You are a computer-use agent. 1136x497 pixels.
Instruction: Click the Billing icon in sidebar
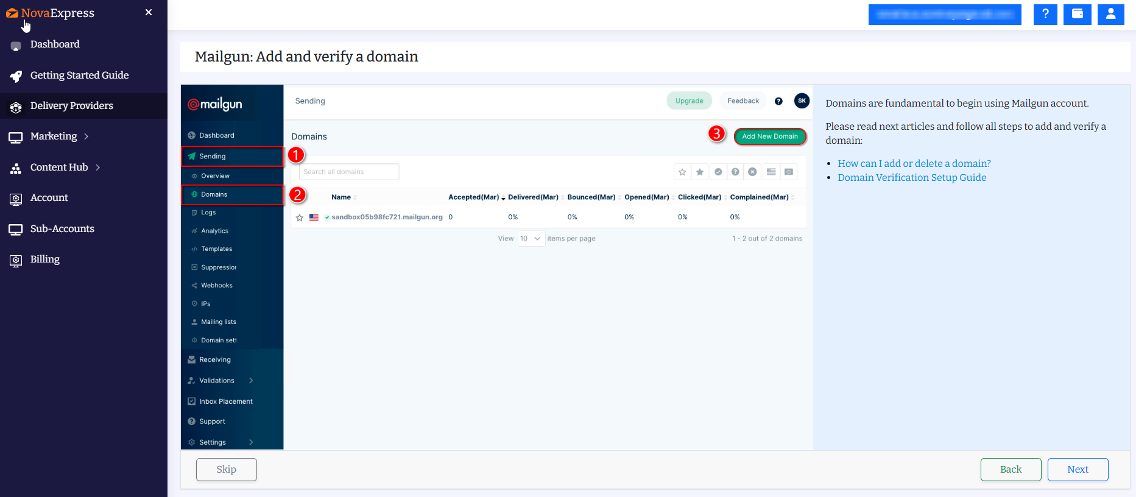coord(16,260)
